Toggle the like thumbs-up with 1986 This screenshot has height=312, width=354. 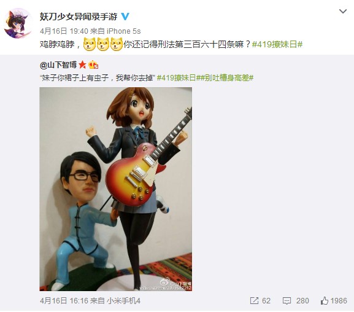tap(334, 301)
